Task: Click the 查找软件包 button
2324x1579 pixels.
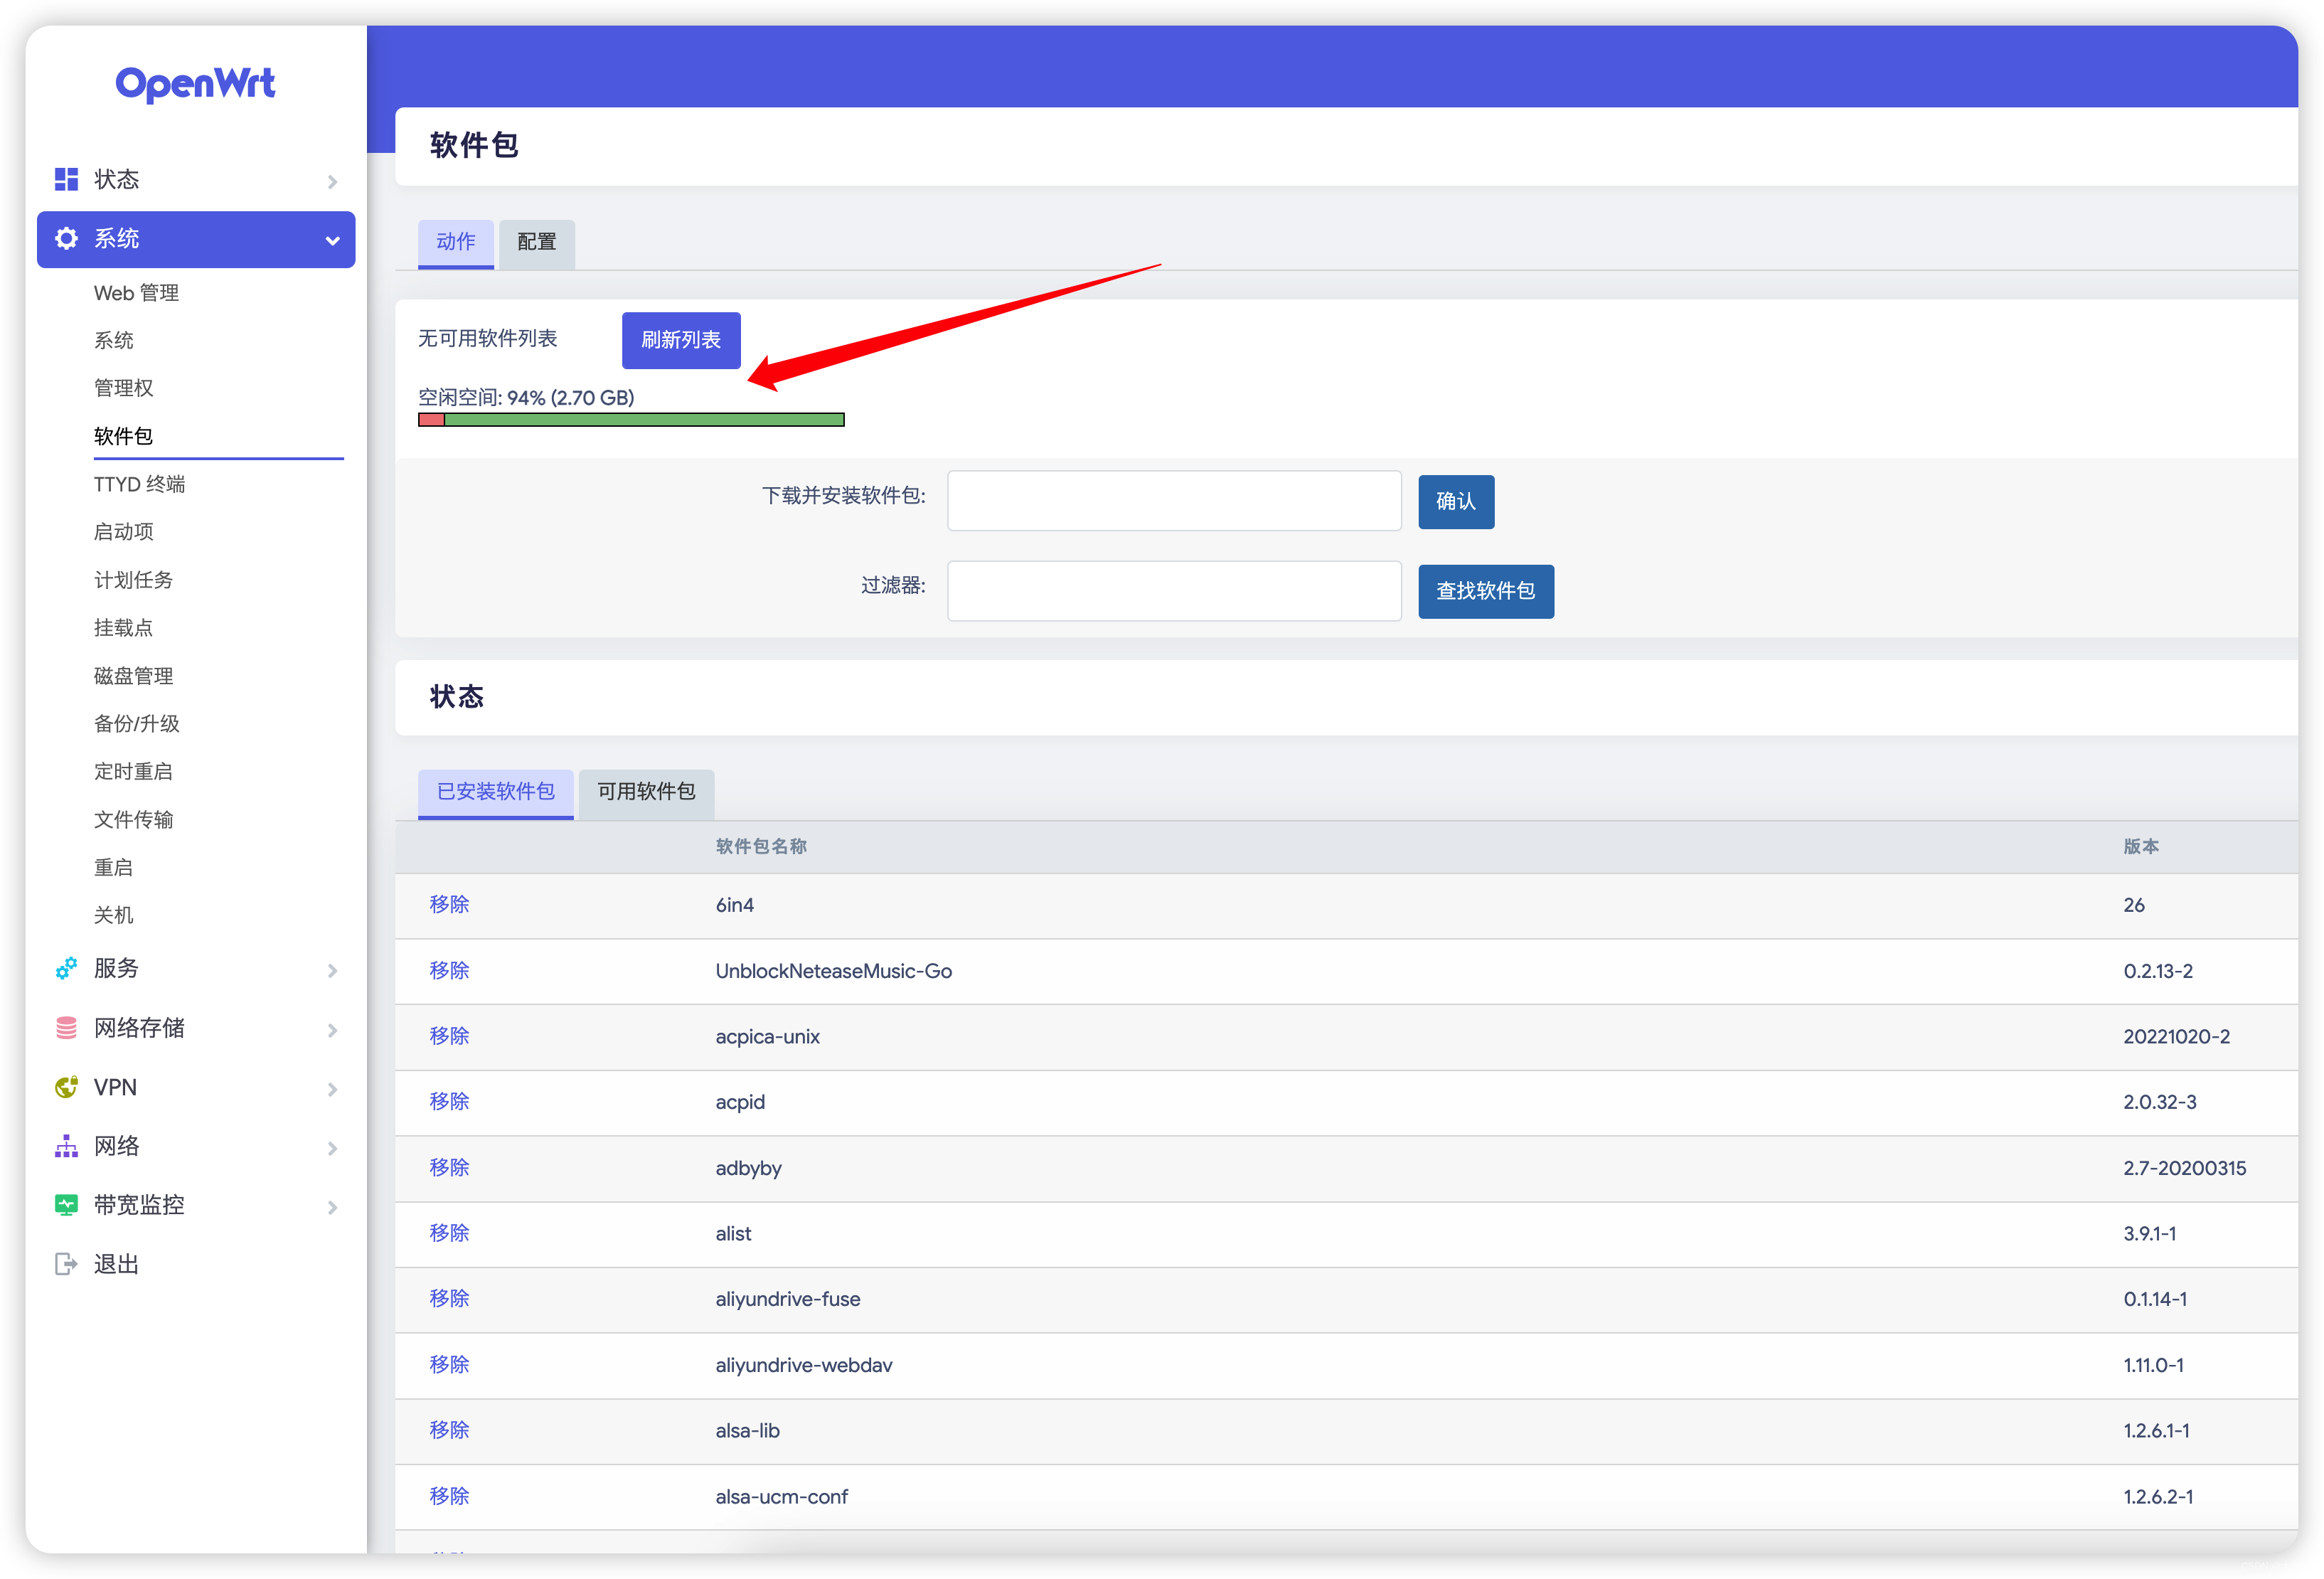Action: 1486,591
